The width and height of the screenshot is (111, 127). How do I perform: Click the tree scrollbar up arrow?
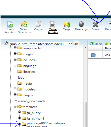pyautogui.click(x=85, y=48)
